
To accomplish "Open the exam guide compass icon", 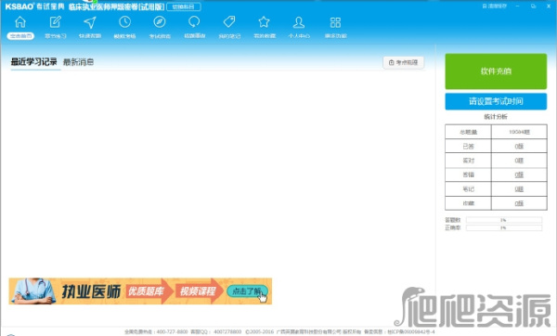I will (x=160, y=22).
